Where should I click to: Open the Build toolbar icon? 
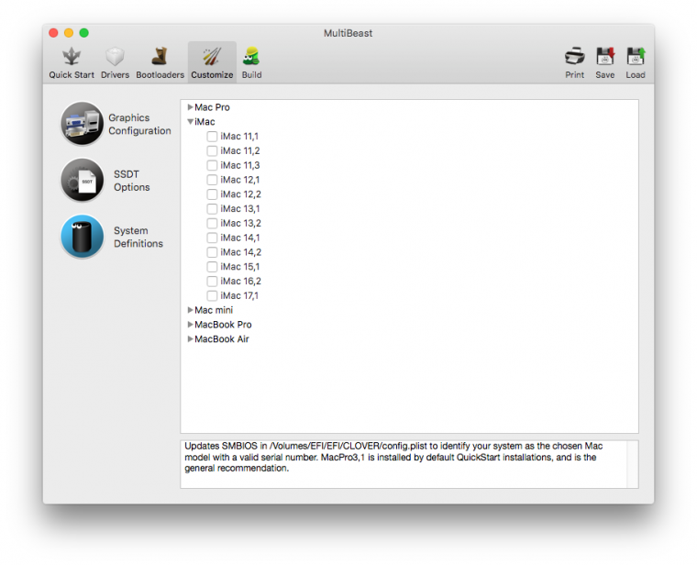[251, 57]
